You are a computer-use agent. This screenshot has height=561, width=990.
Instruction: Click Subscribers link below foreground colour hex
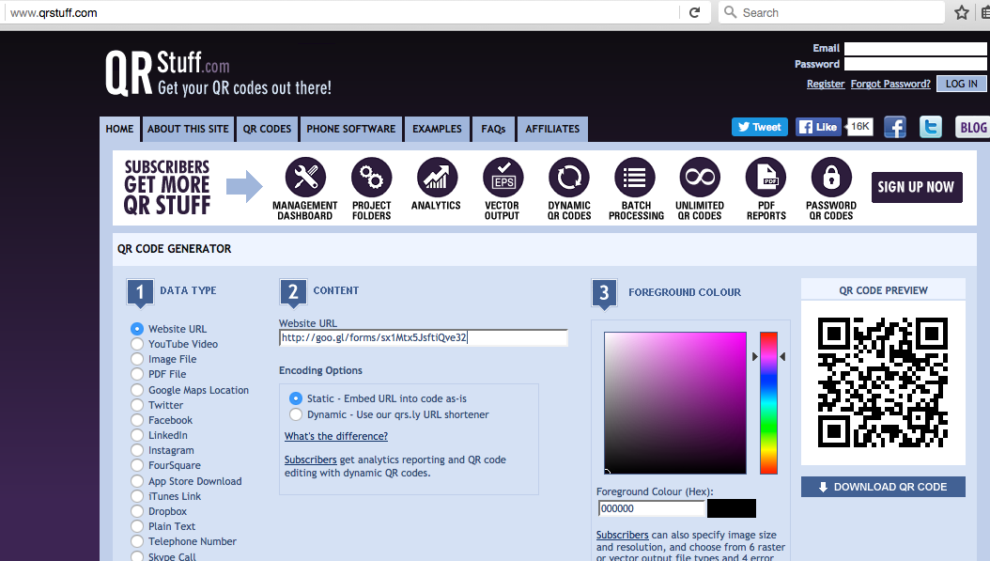622,535
